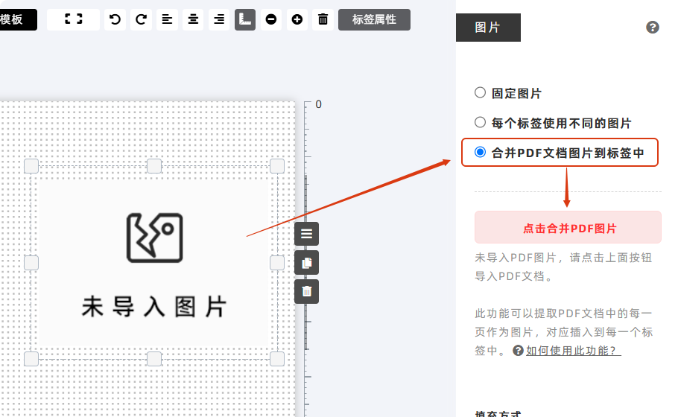Align element to the left
Screen dimensions: 678x417
tap(167, 19)
